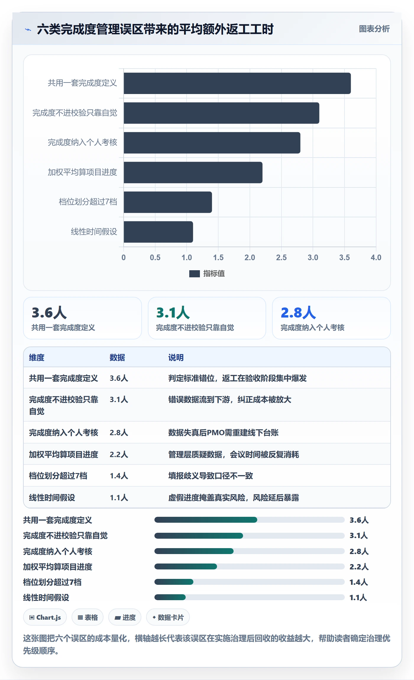414x680 pixels.
Task: Open the 3.1人 data card
Action: point(207,318)
